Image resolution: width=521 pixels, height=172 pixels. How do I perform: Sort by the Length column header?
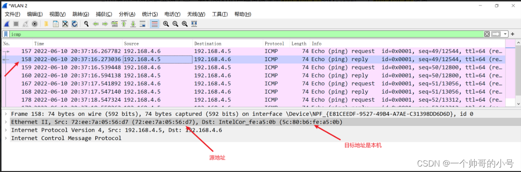[300, 44]
